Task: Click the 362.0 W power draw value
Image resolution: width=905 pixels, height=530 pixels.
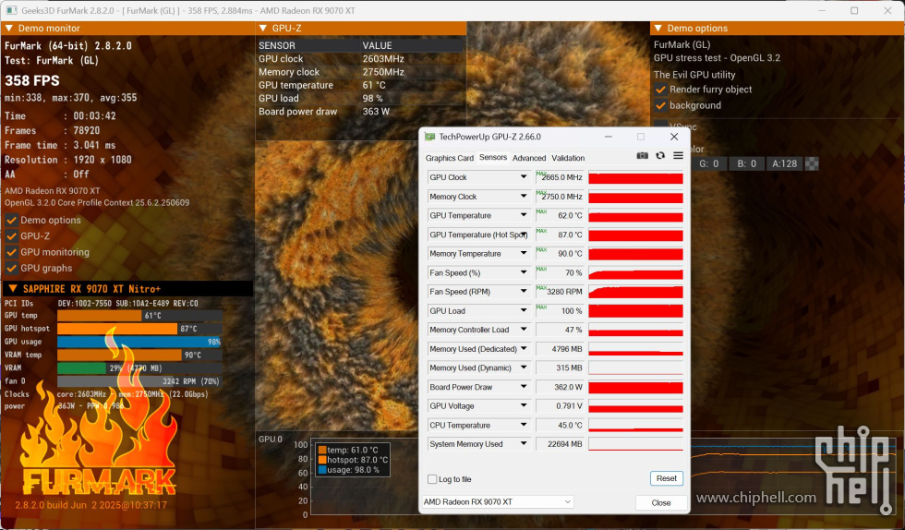Action: [560, 387]
